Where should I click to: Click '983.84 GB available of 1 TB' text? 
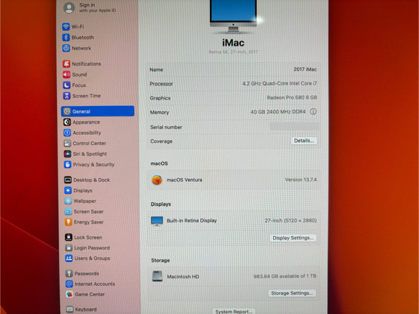point(285,276)
